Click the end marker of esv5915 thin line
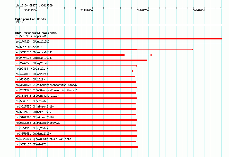This screenshot has width=229, height=157. pyautogui.click(x=193, y=49)
